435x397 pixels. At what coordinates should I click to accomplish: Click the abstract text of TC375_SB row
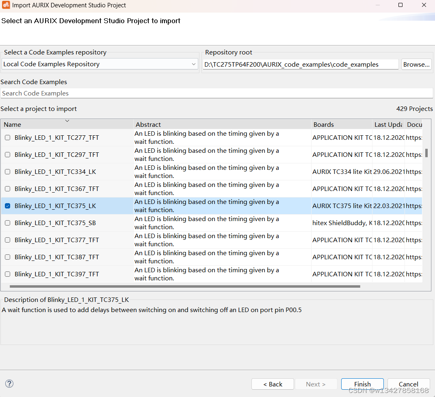click(207, 223)
